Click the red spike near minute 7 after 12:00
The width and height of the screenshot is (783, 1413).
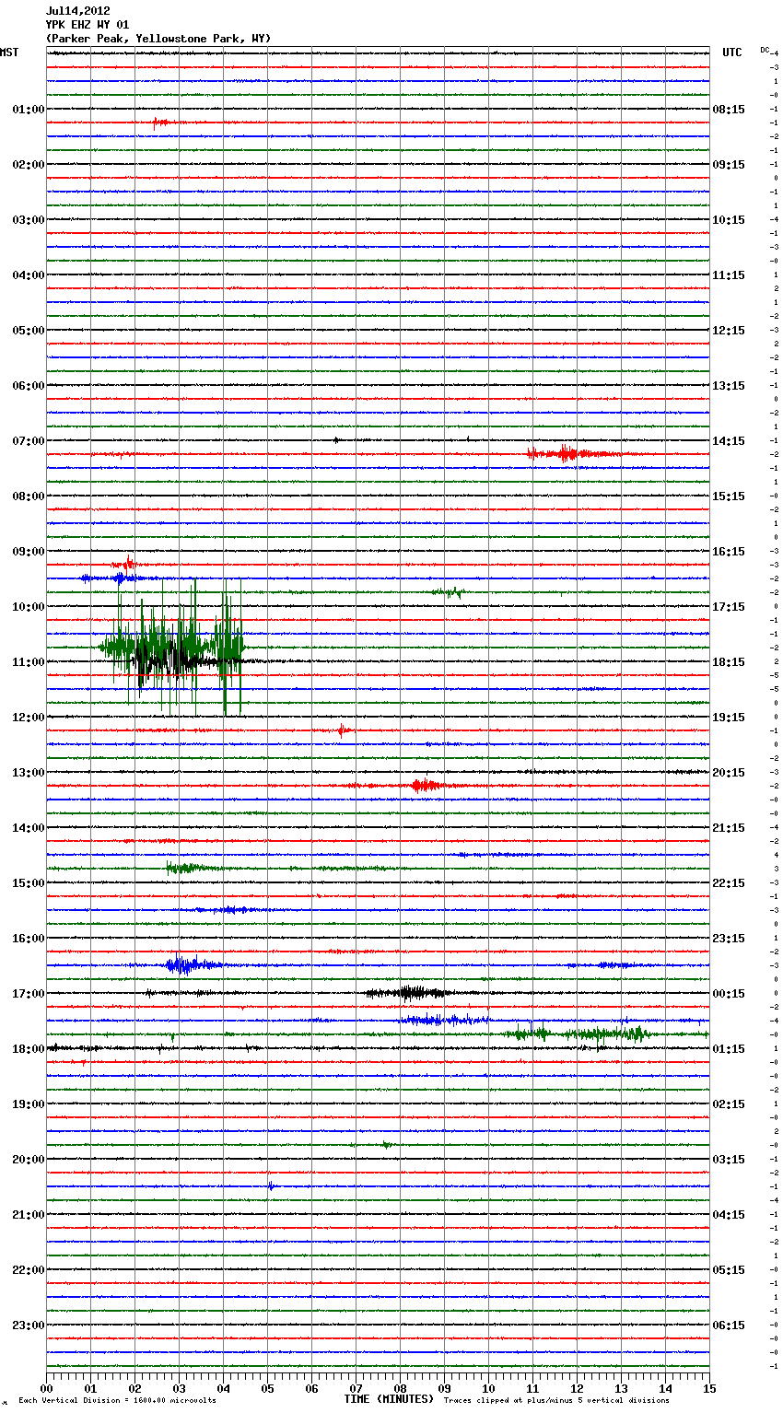click(x=342, y=730)
